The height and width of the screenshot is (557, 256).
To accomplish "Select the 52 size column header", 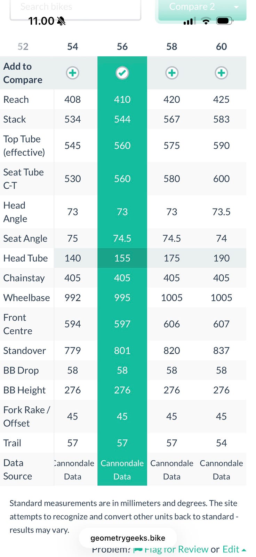I will [23, 47].
